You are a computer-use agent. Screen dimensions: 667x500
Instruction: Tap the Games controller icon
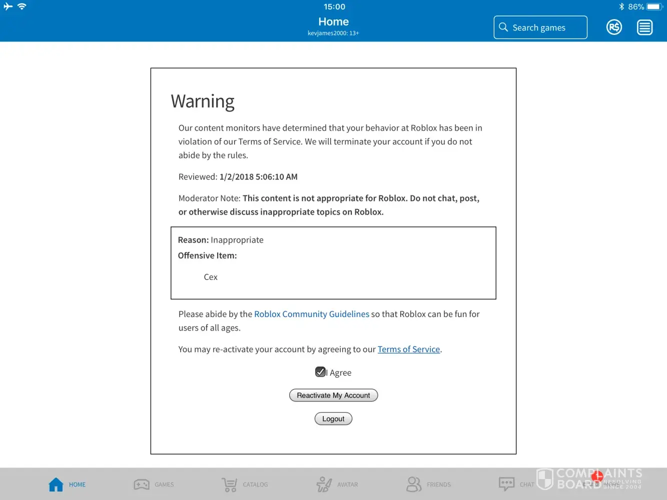pos(142,484)
